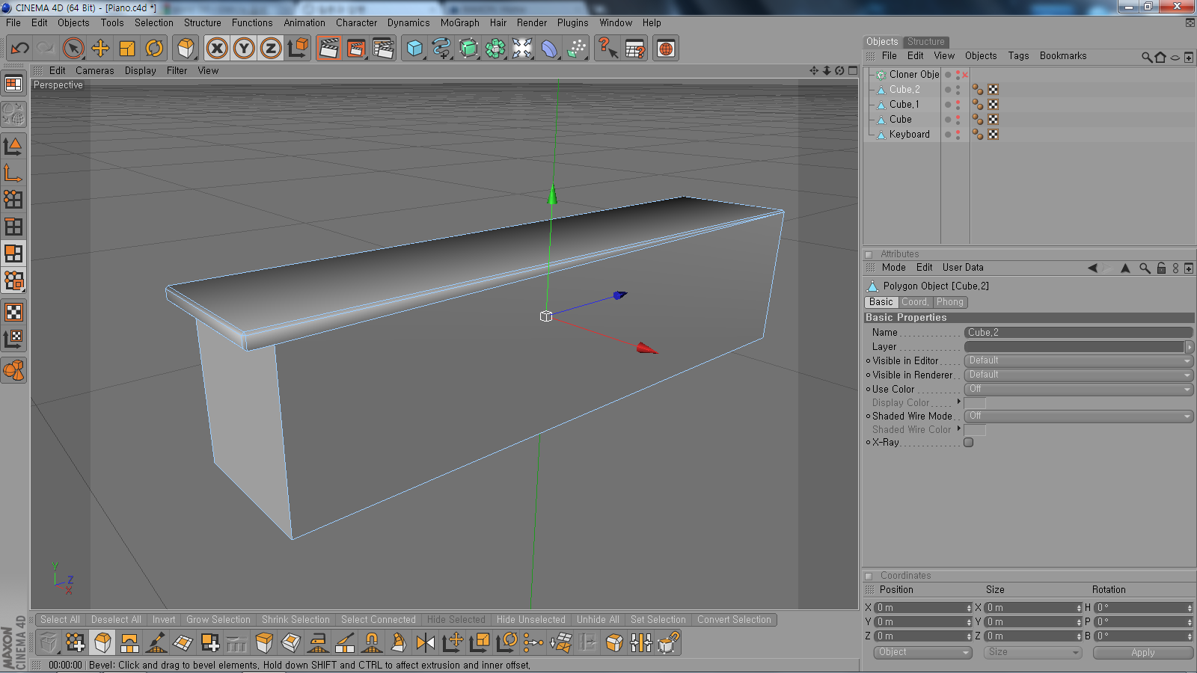Select the Scale tool
Viewport: 1197px width, 673px height.
(127, 49)
